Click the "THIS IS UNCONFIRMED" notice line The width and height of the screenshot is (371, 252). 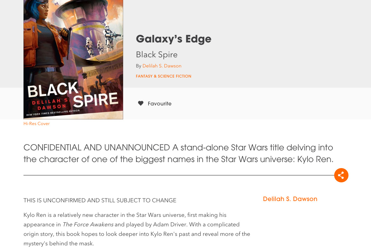point(100,200)
